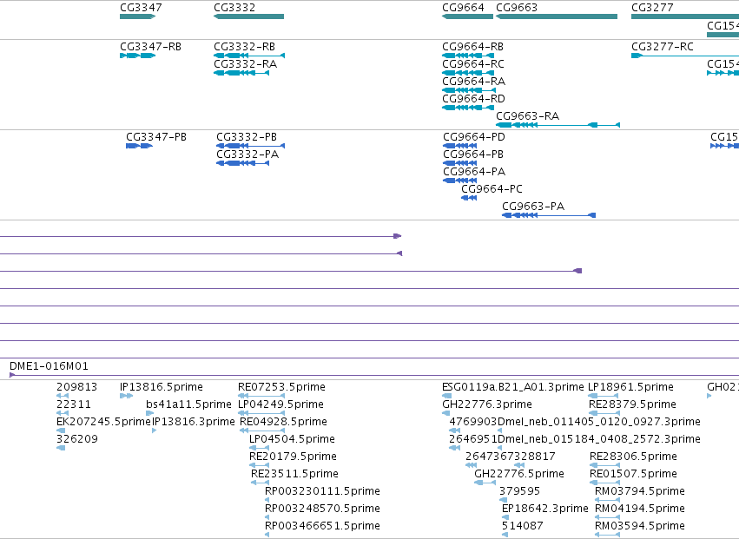739x539 pixels.
Task: Click transcript CG9664-RD
Action: [467, 108]
